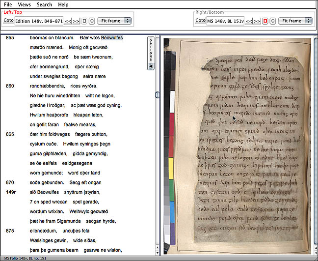
Task: Click 'cystum cuðe.' in the edition text
Action: [x=44, y=144]
